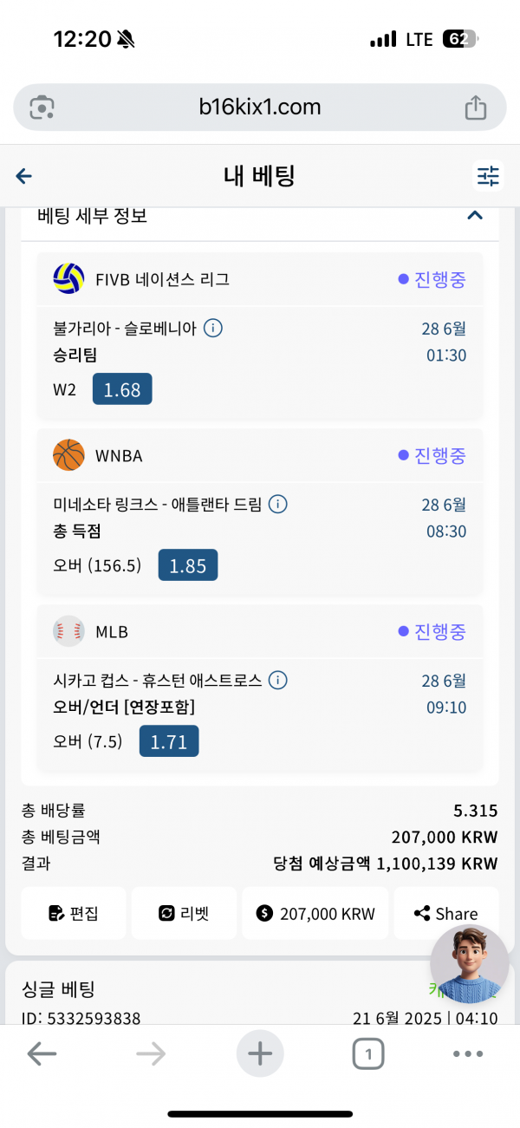Open the filter sliders icon in header
This screenshot has width=520, height=1128.
pos(488,176)
